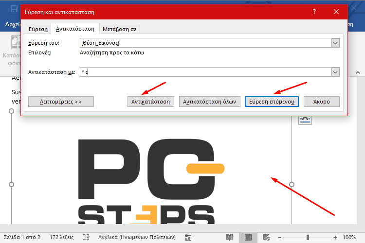Click the zoom out minus button

[x=280, y=238]
